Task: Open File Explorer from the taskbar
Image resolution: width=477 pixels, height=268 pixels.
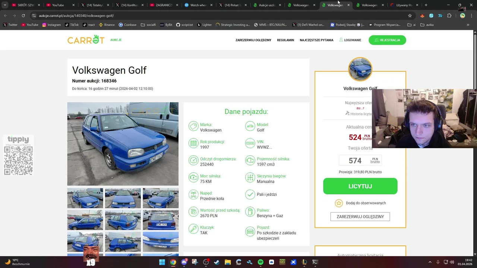Action: [227, 262]
